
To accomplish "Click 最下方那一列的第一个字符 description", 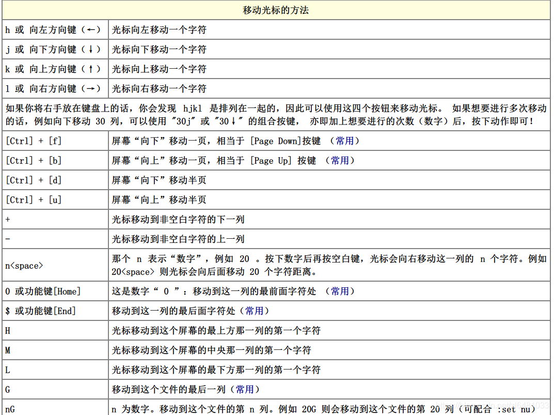I will tap(216, 370).
